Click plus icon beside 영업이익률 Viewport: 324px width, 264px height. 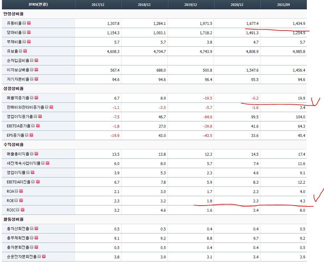33,172
